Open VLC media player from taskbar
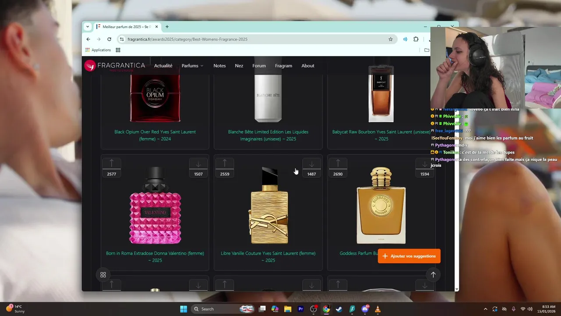 pos(378,309)
